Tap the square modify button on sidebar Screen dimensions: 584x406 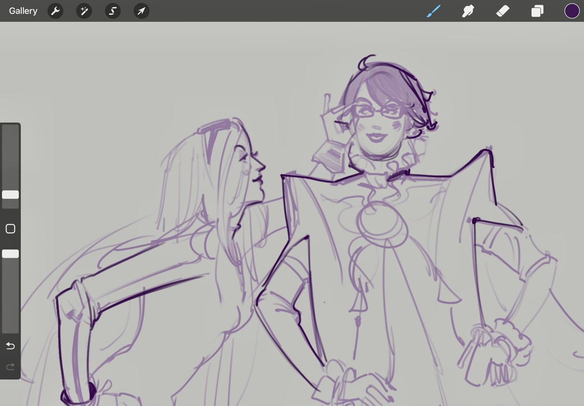pos(10,229)
